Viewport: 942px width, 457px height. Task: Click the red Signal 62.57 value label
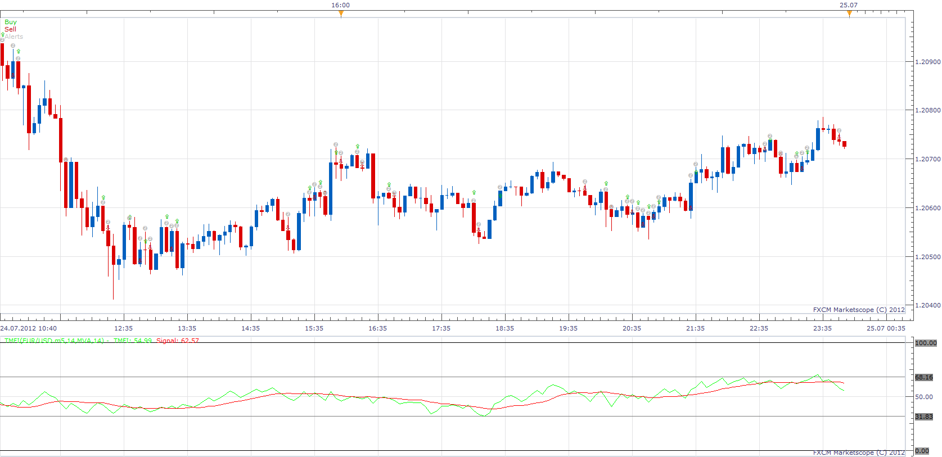click(x=178, y=340)
